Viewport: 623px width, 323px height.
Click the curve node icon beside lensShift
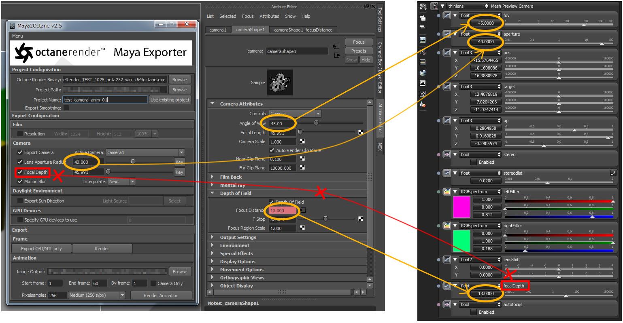coord(447,260)
